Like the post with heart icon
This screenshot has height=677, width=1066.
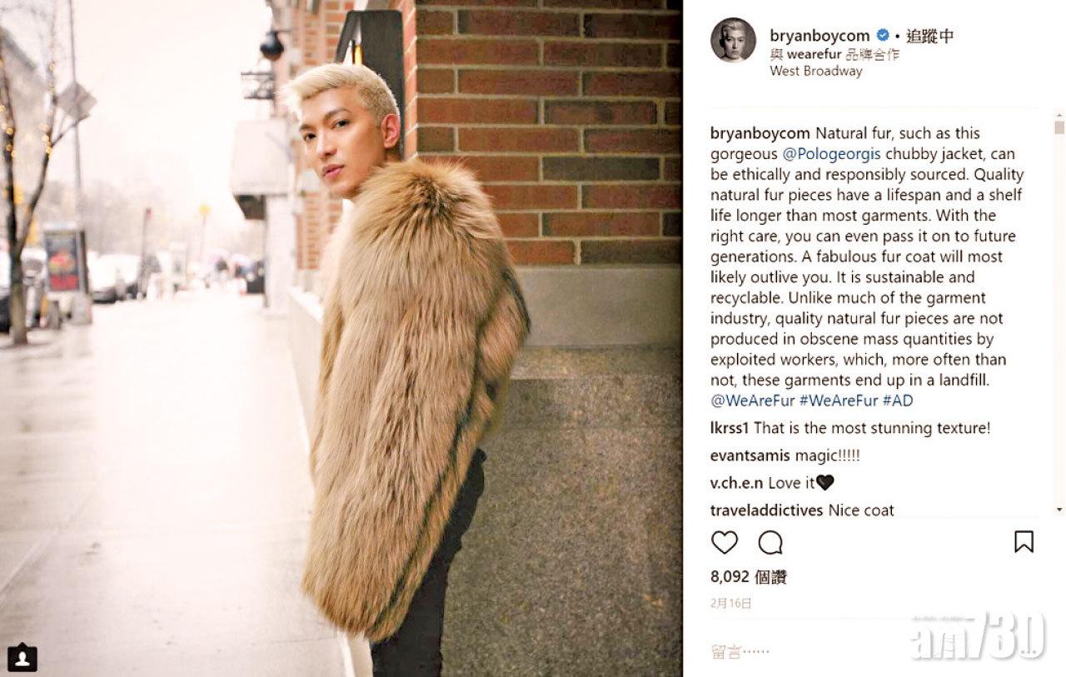tap(725, 542)
